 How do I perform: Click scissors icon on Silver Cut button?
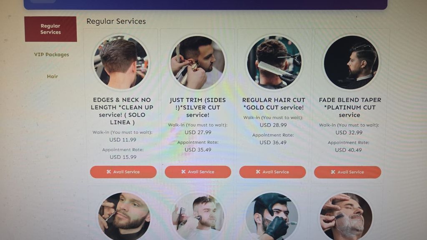tap(183, 172)
